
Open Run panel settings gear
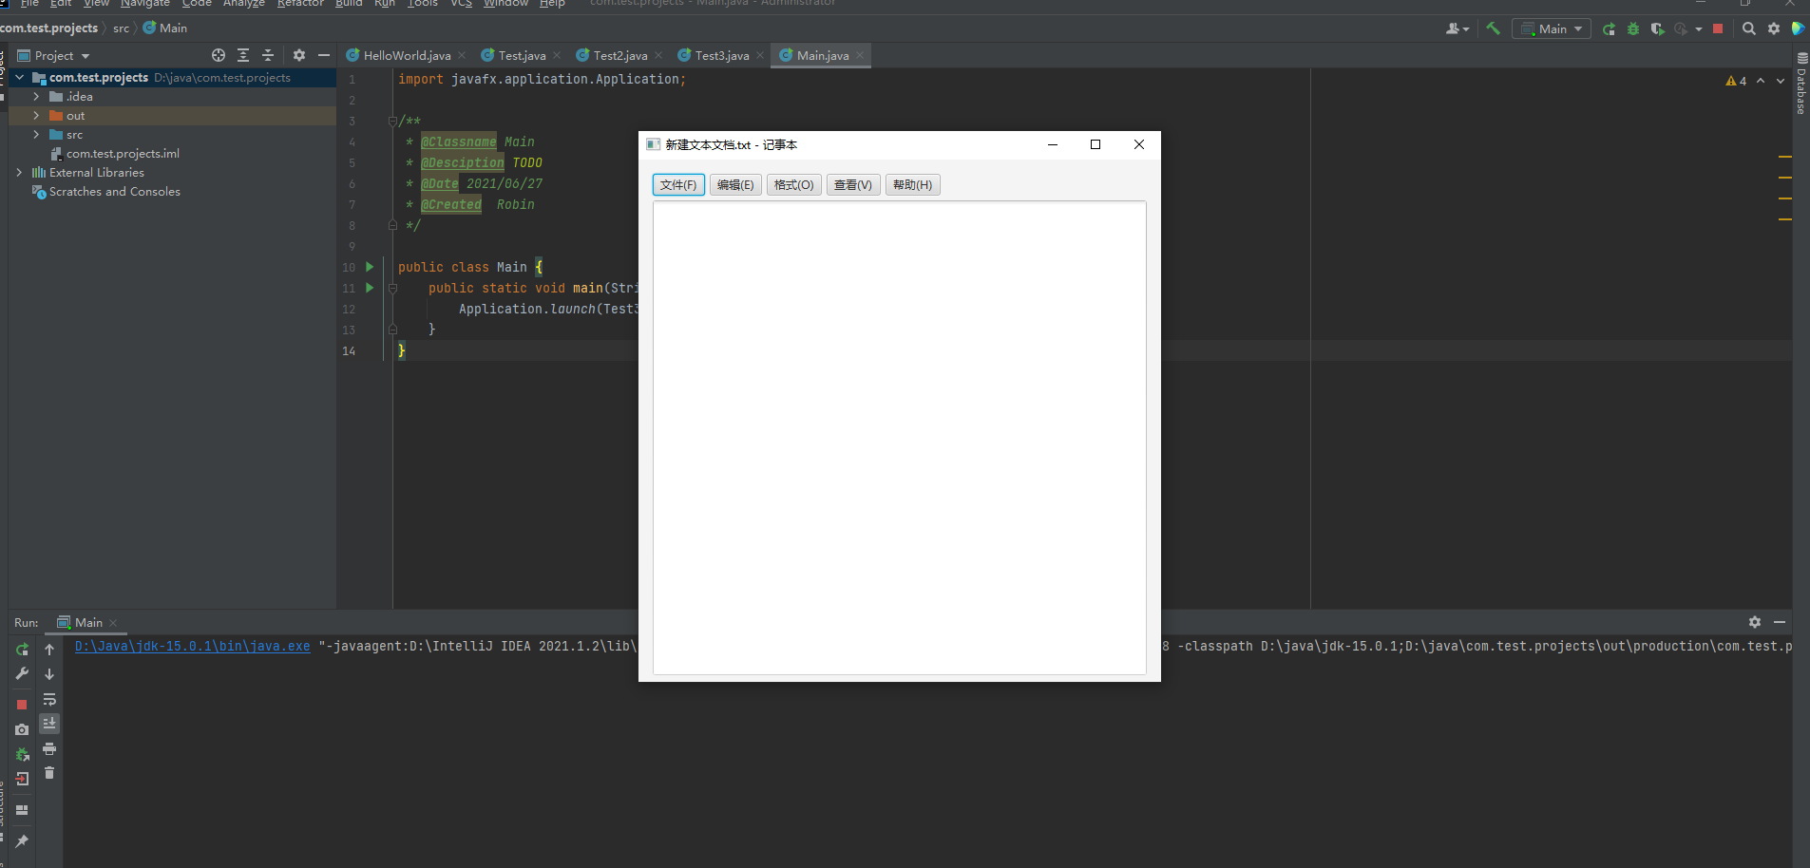coord(1755,622)
